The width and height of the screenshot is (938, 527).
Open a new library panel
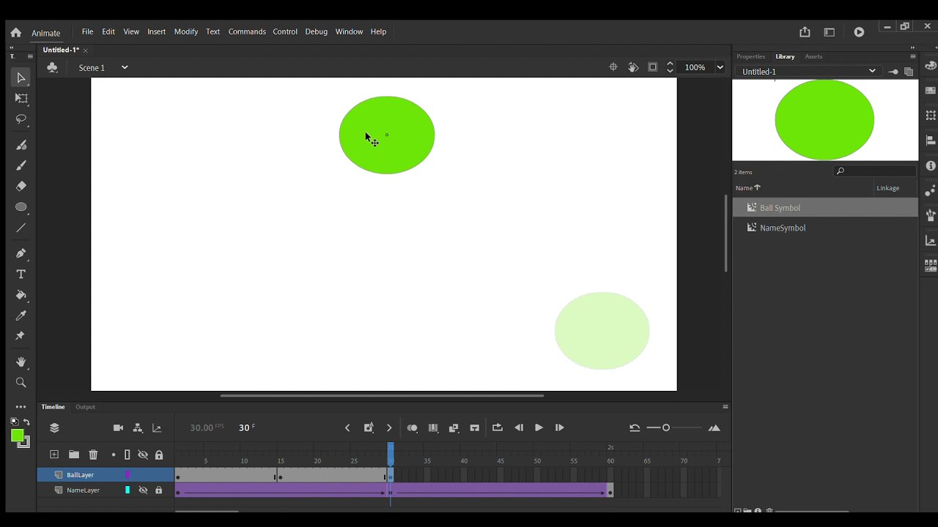click(909, 72)
